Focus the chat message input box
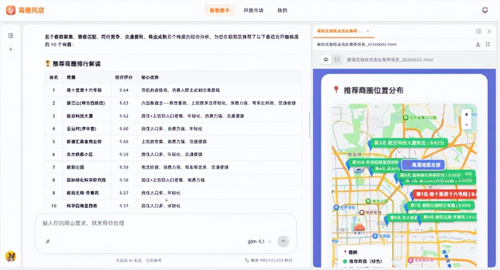Viewport: 500px width, 270px height. click(x=166, y=223)
